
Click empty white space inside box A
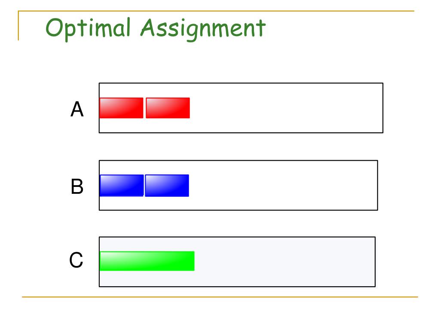(x=286, y=108)
